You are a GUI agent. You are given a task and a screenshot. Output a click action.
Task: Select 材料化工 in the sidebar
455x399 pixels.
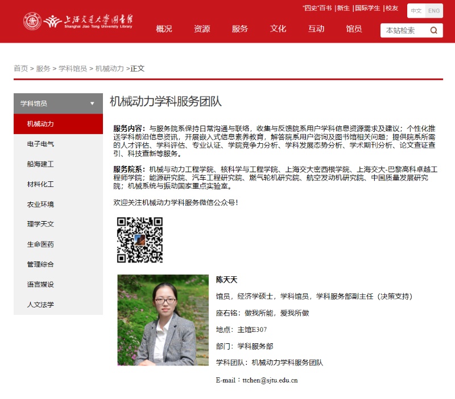point(59,184)
